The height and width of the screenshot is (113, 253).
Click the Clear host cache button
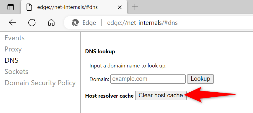[161, 95]
